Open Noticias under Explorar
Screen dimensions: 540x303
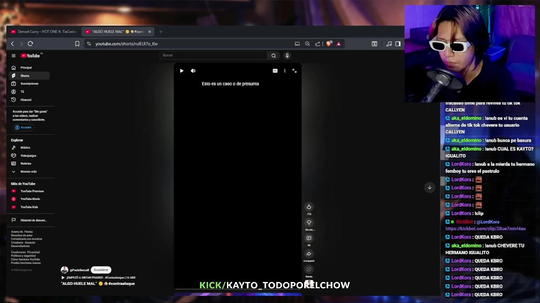point(29,164)
